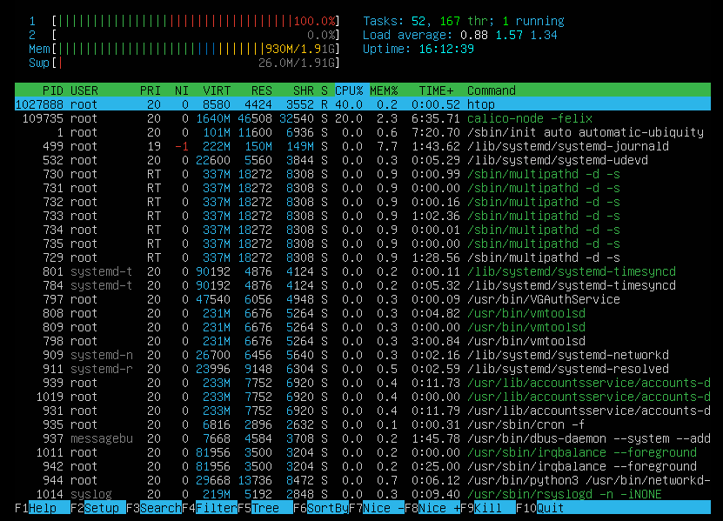Sort processes by TIME+ column header
Image resolution: width=723 pixels, height=521 pixels.
437,90
